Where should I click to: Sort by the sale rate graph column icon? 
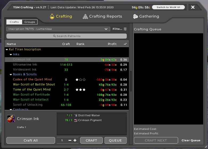[125, 44]
